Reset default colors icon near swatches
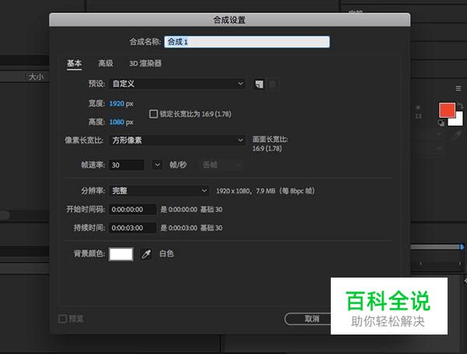Screen dimensions: 467x354 click(x=441, y=123)
